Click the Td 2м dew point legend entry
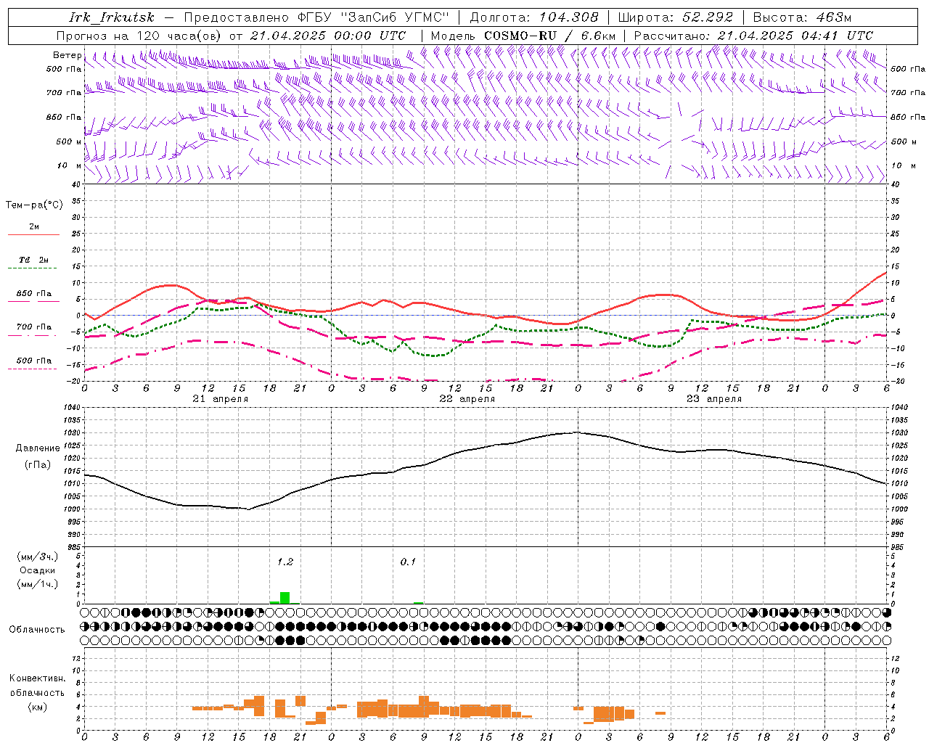This screenshot has width=929, height=743. pos(33,260)
